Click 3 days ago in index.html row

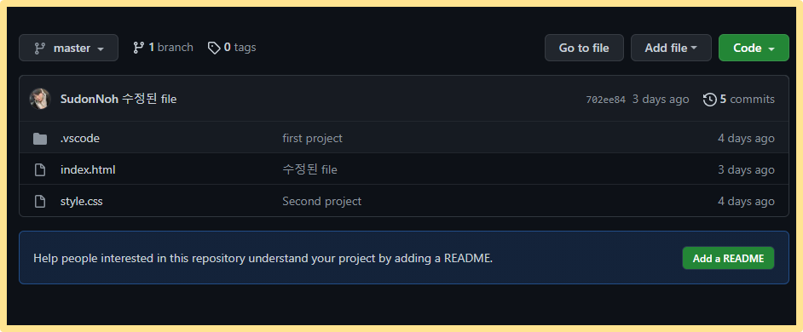pos(746,169)
